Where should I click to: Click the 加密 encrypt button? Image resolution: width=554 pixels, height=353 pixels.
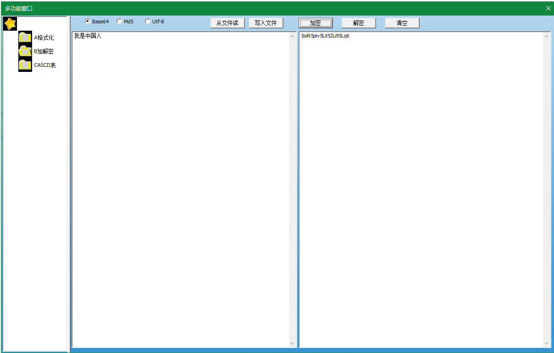tap(316, 23)
